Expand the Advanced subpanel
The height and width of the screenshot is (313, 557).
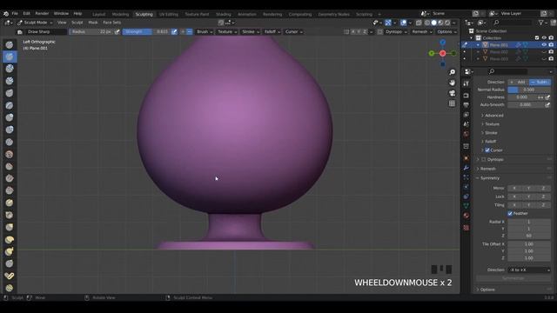(493, 116)
